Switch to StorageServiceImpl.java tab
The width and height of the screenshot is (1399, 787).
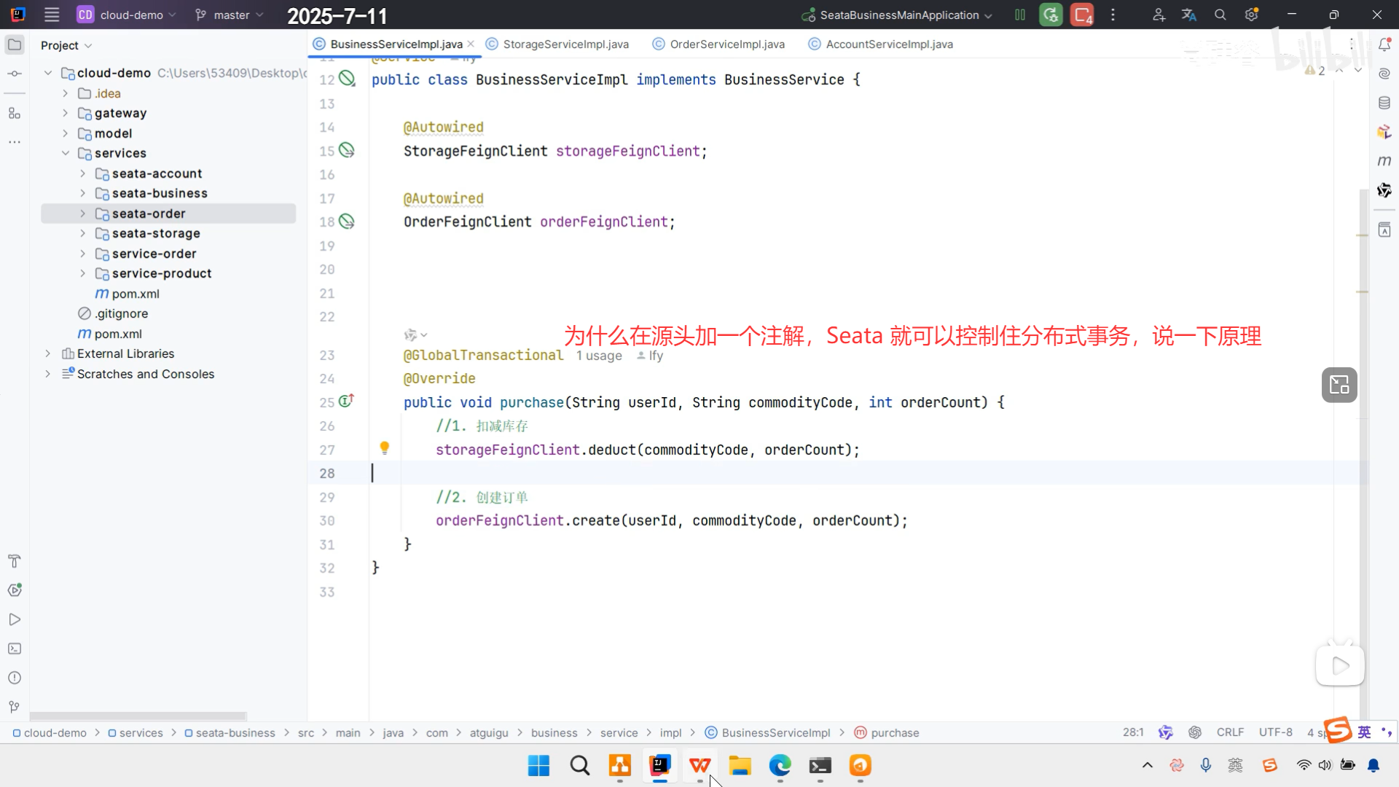pyautogui.click(x=565, y=44)
